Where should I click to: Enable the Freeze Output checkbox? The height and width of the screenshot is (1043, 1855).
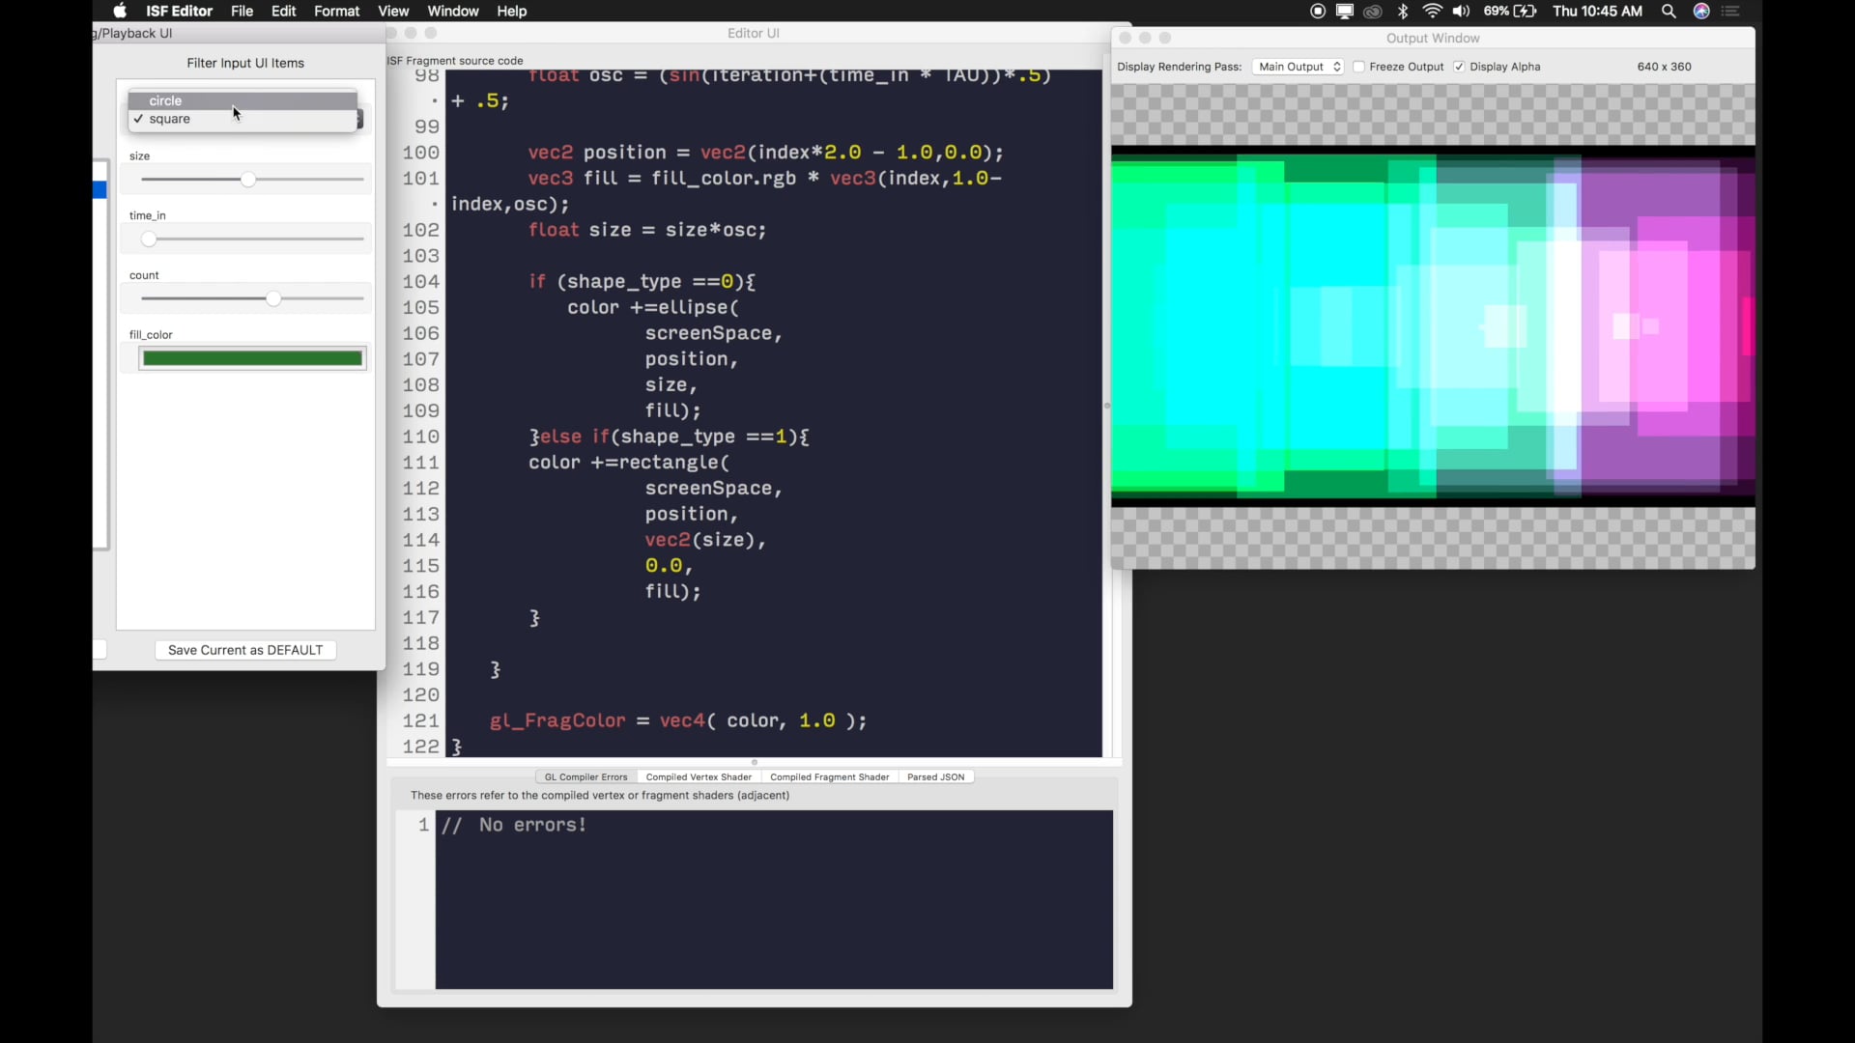pyautogui.click(x=1359, y=67)
